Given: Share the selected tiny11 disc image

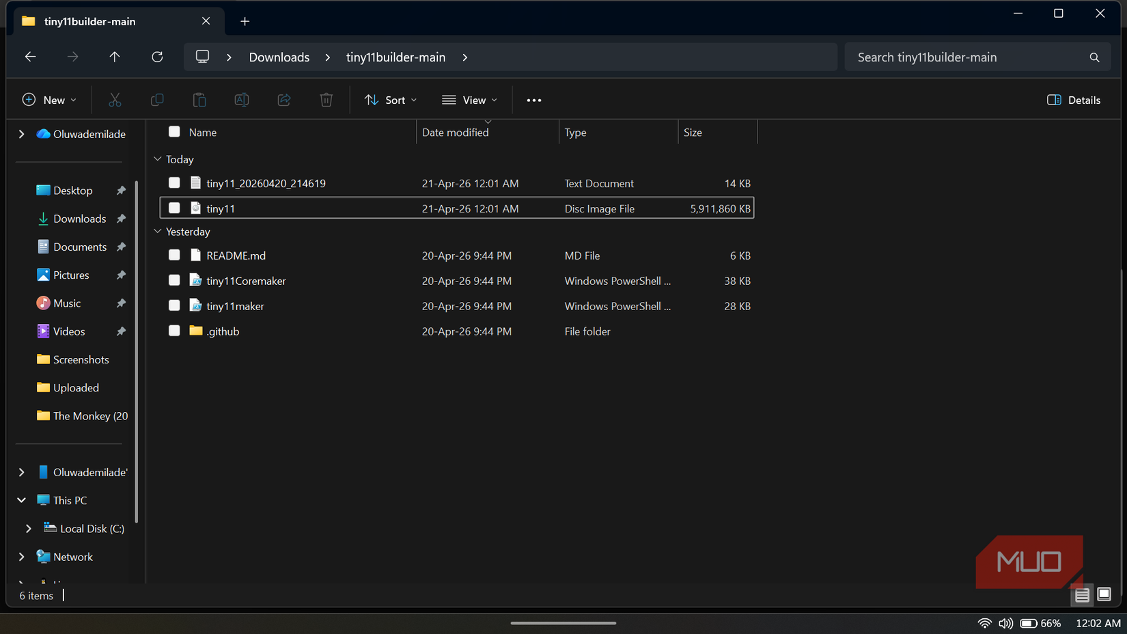Looking at the screenshot, I should (283, 100).
